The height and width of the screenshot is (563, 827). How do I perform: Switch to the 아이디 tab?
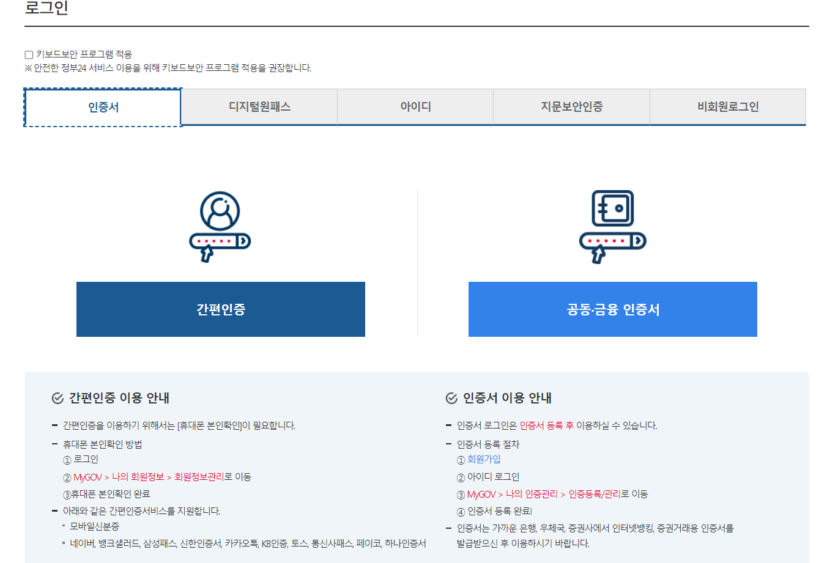[415, 106]
